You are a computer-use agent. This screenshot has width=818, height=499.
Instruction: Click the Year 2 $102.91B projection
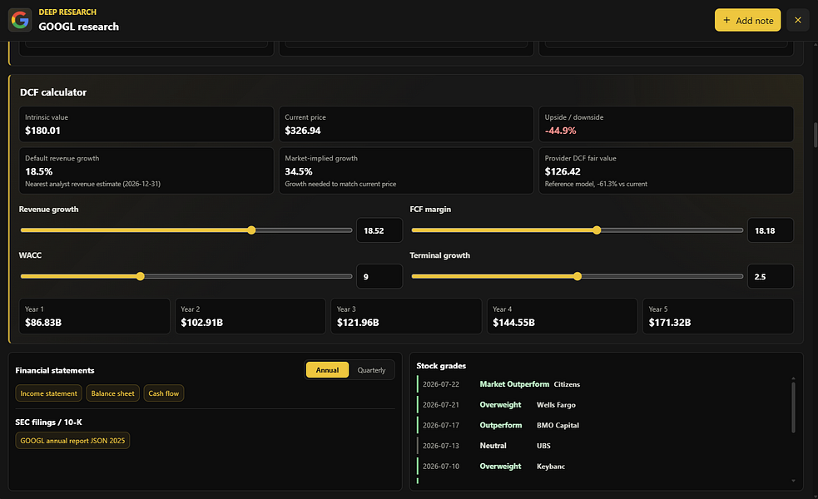[250, 316]
